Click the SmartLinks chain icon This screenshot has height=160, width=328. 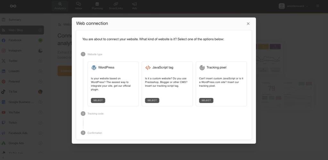pos(116,4)
